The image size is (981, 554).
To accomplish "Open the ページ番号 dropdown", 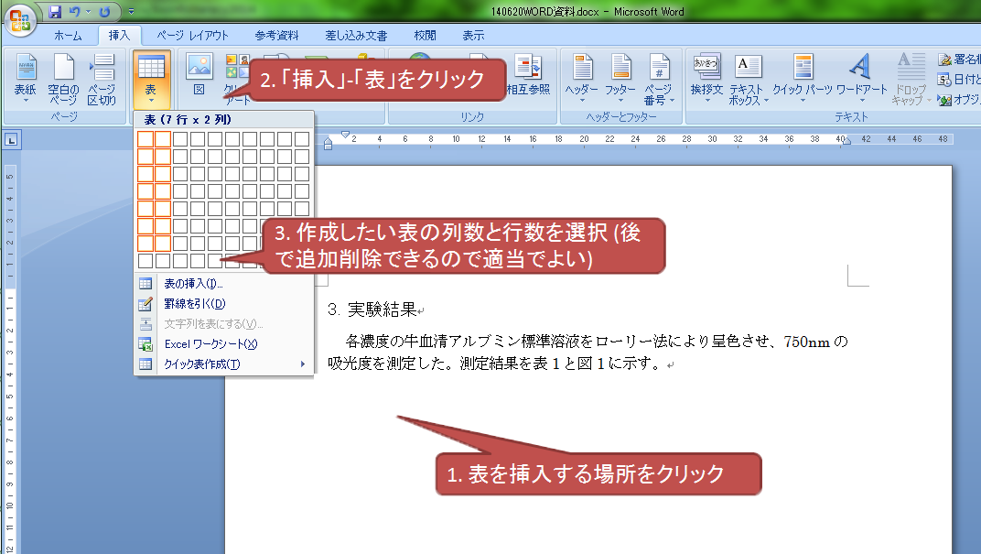I will [658, 78].
